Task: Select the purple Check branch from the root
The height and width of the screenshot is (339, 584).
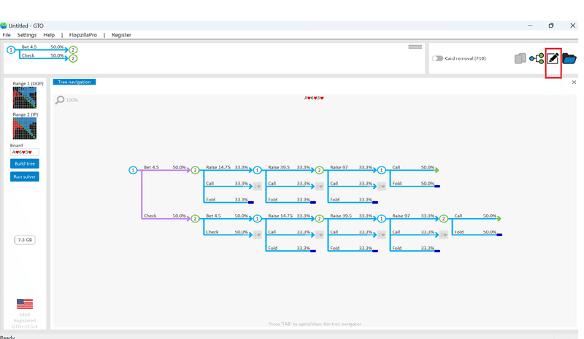Action: point(165,217)
